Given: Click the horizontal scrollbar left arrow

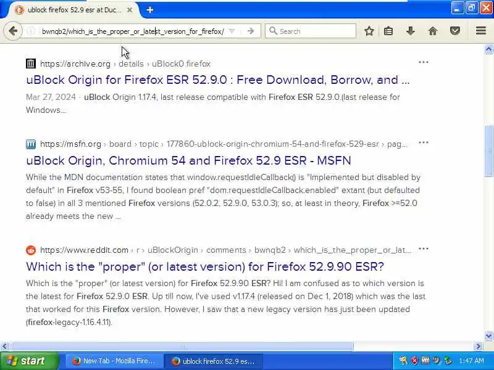Looking at the screenshot, I should click(x=4, y=347).
